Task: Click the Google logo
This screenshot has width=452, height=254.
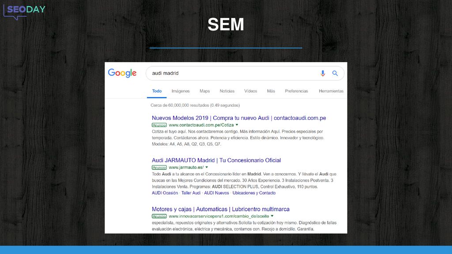Action: coord(122,73)
